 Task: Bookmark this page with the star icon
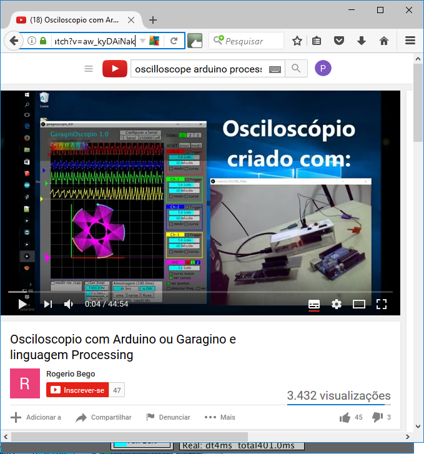(297, 41)
